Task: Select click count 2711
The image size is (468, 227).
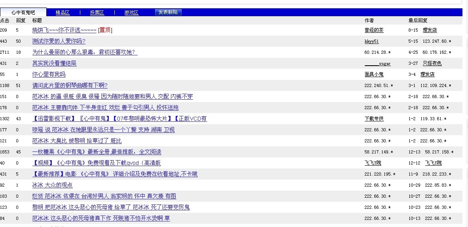Action: pyautogui.click(x=4, y=52)
